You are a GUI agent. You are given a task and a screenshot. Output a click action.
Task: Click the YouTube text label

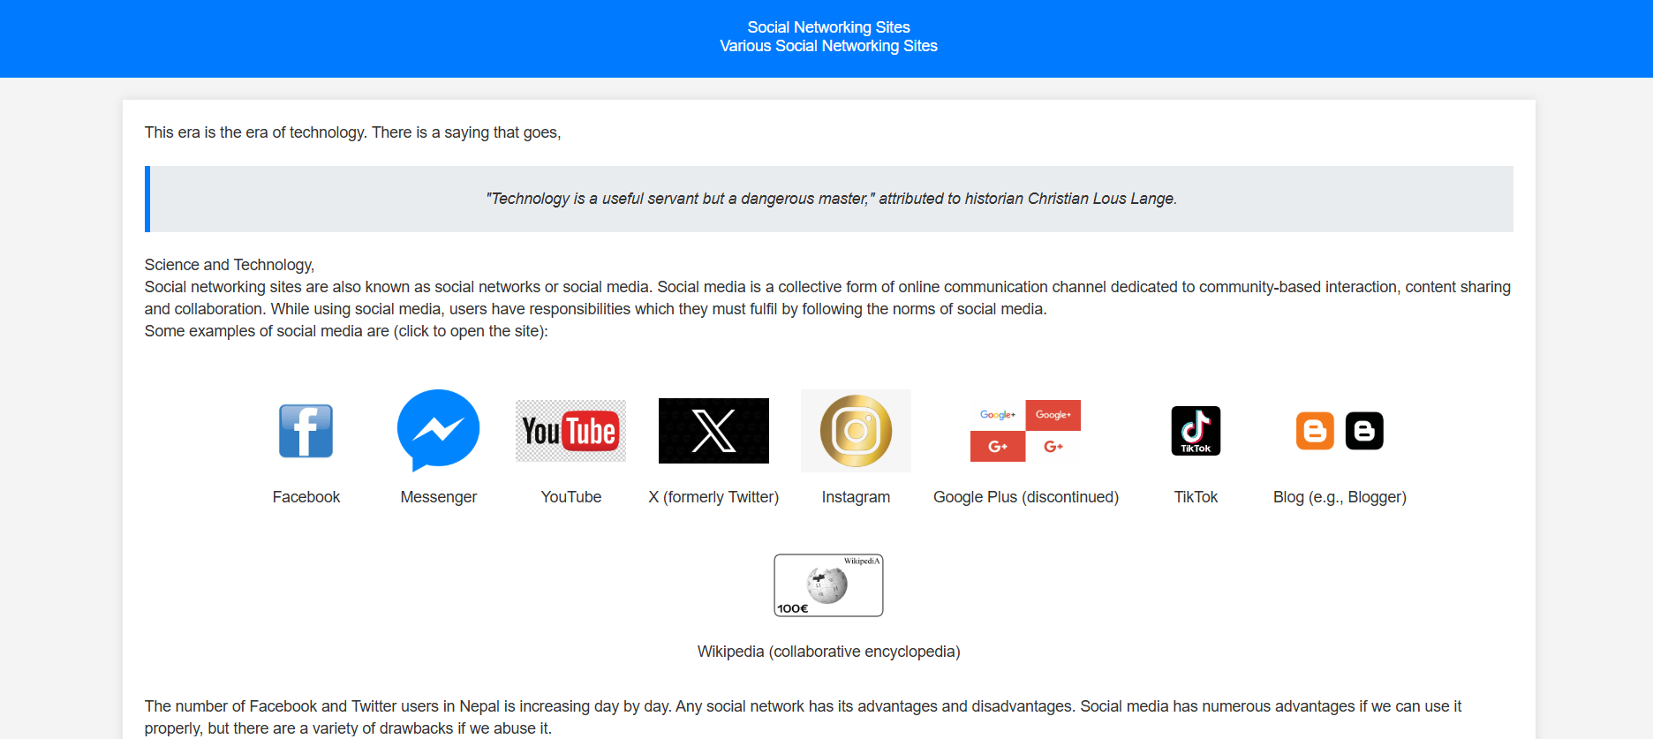570,497
